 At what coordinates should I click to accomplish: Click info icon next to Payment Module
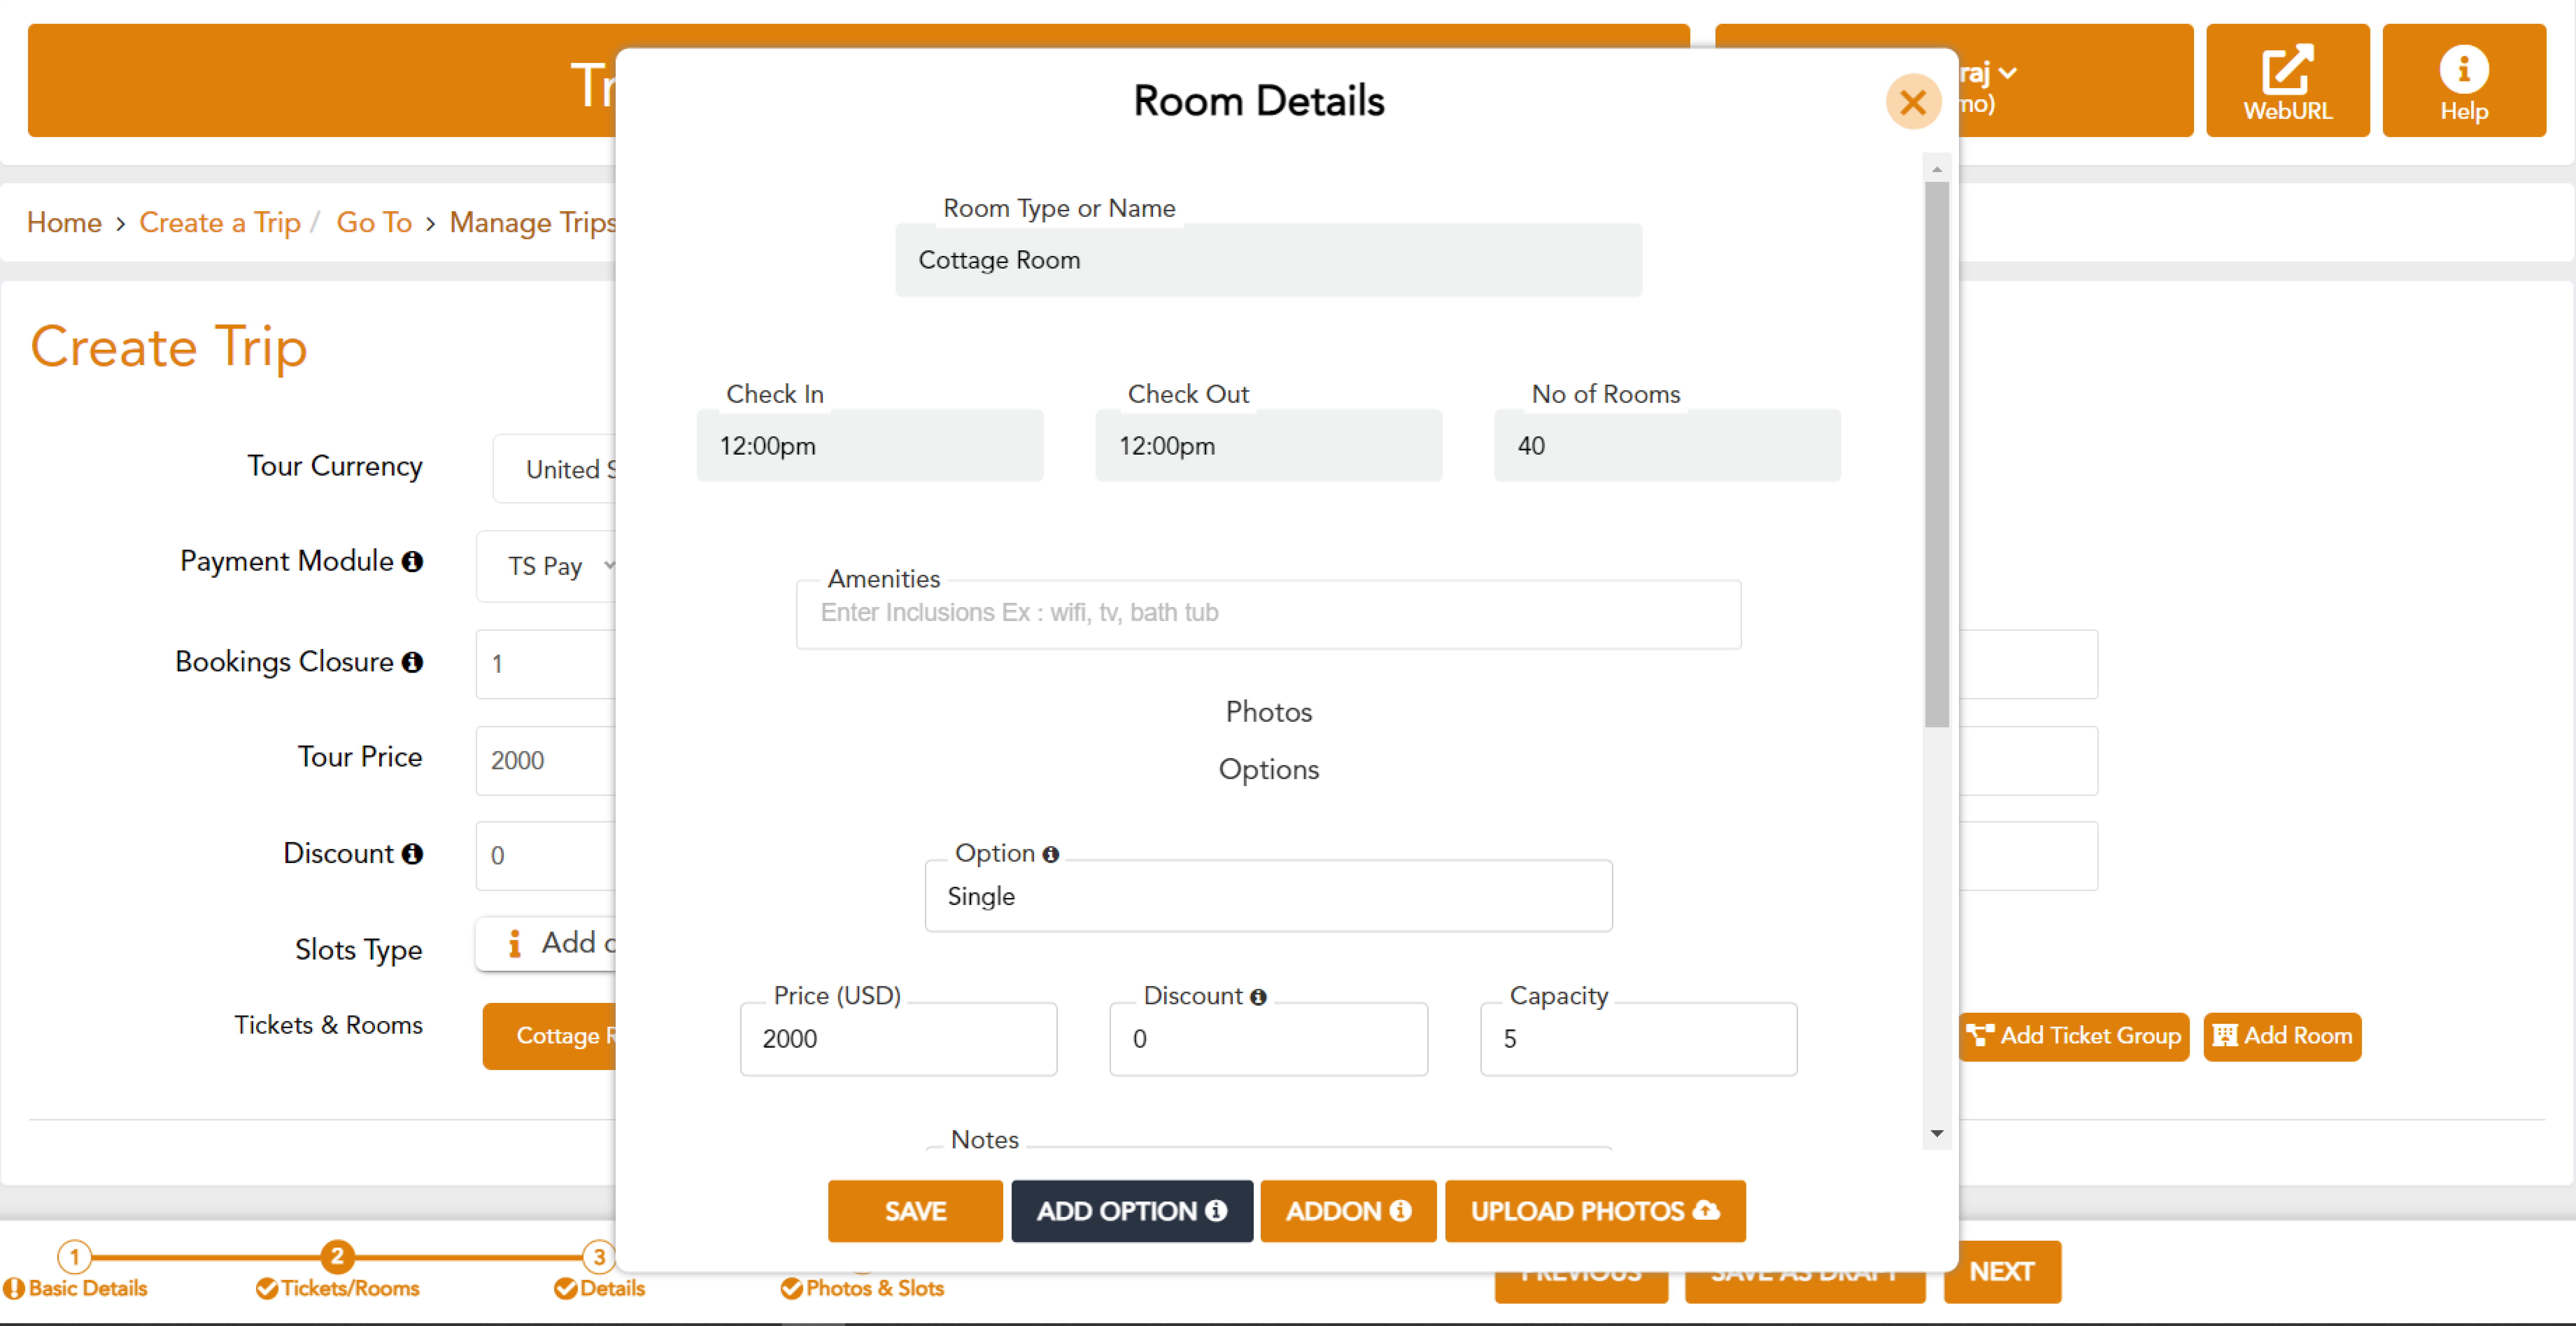pyautogui.click(x=412, y=562)
